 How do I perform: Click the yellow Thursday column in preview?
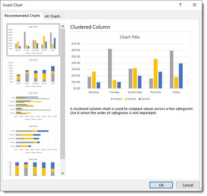(x=156, y=73)
